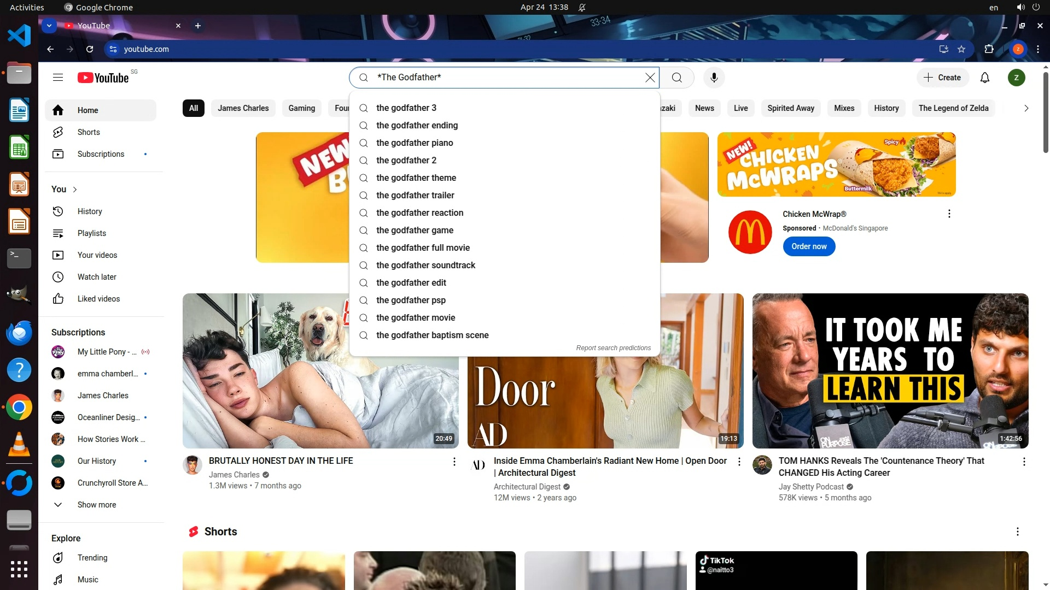Click the search magnifier button
1050x590 pixels.
click(677, 78)
